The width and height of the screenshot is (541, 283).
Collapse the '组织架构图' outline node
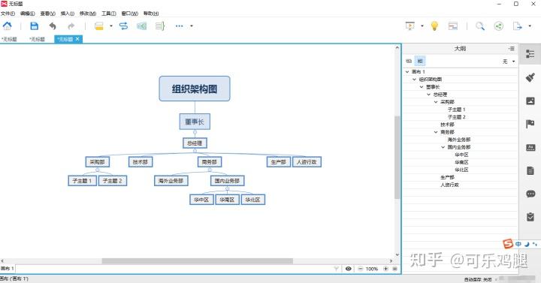coord(414,80)
